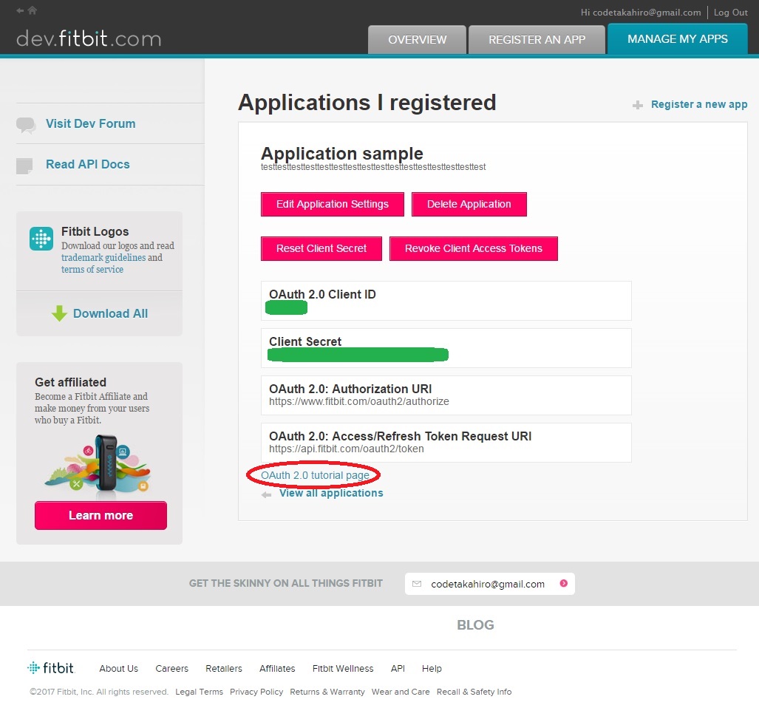Open the Visit Dev Forum link
The width and height of the screenshot is (759, 722).
tap(90, 124)
